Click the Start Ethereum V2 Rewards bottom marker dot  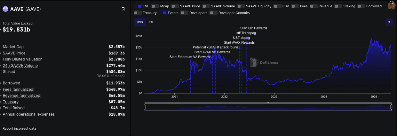[190, 93]
